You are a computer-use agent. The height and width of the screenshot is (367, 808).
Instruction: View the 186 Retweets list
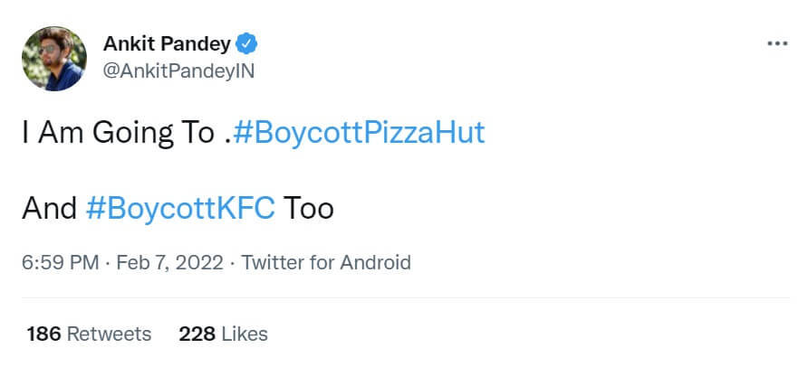pyautogui.click(x=89, y=334)
